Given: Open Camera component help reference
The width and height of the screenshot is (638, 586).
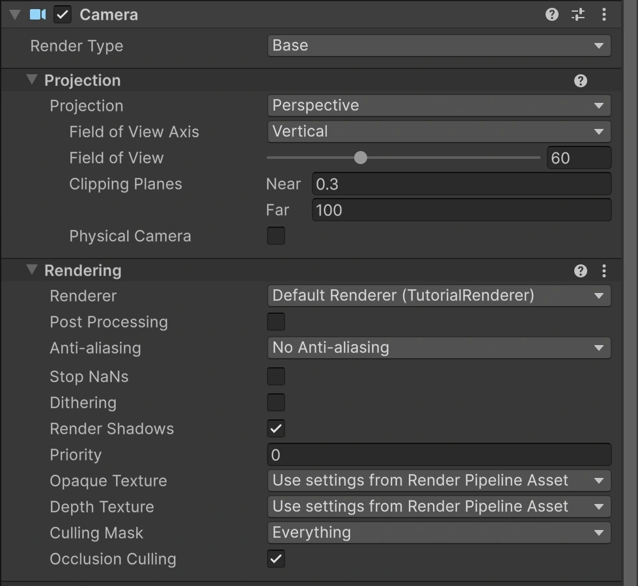Looking at the screenshot, I should (x=552, y=14).
